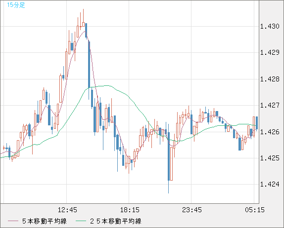Select the 1.429 price axis label
This screenshot has height=228, width=284.
tap(270, 53)
